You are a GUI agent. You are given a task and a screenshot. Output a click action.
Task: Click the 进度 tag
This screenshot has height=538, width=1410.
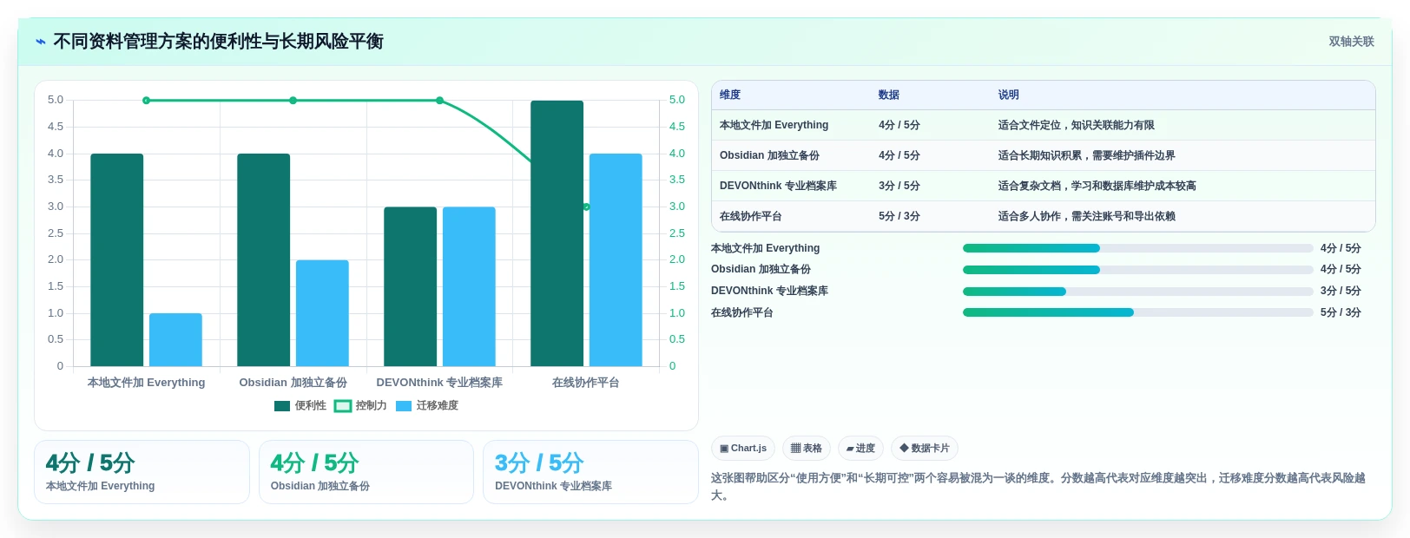coord(860,449)
